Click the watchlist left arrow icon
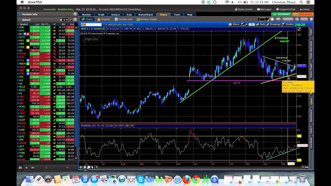Screen dimensions: 331x186 [64, 20]
